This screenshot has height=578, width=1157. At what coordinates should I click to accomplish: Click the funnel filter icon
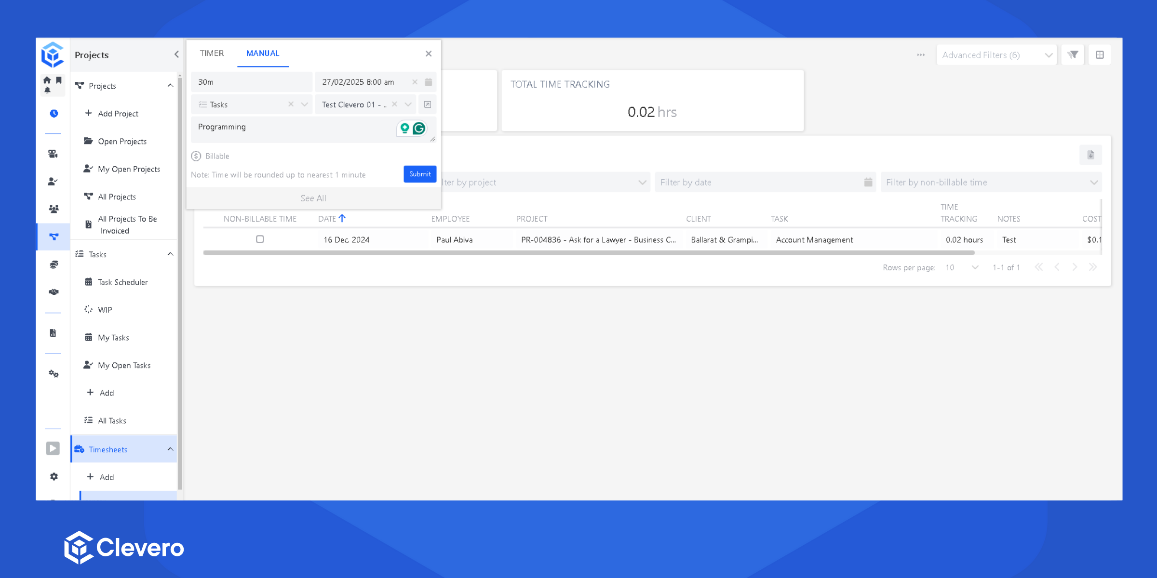[1073, 55]
